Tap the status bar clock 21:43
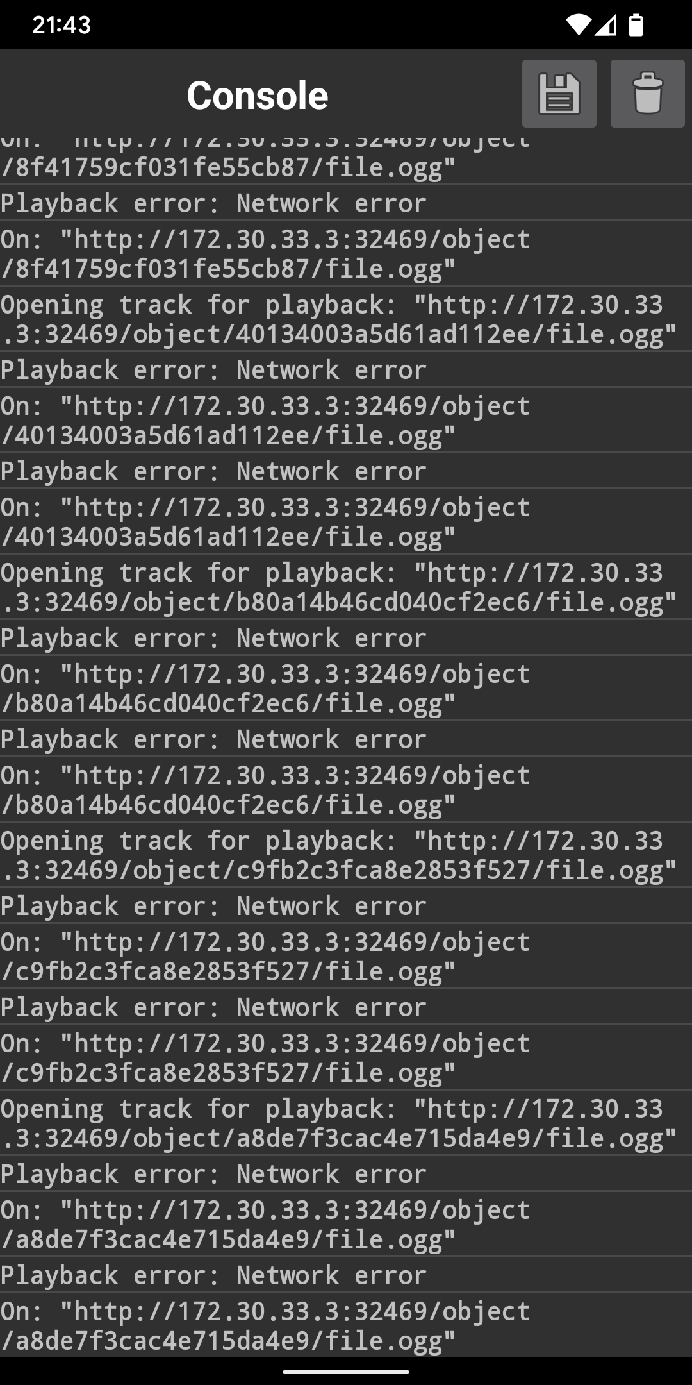Image resolution: width=692 pixels, height=1385 pixels. (62, 25)
